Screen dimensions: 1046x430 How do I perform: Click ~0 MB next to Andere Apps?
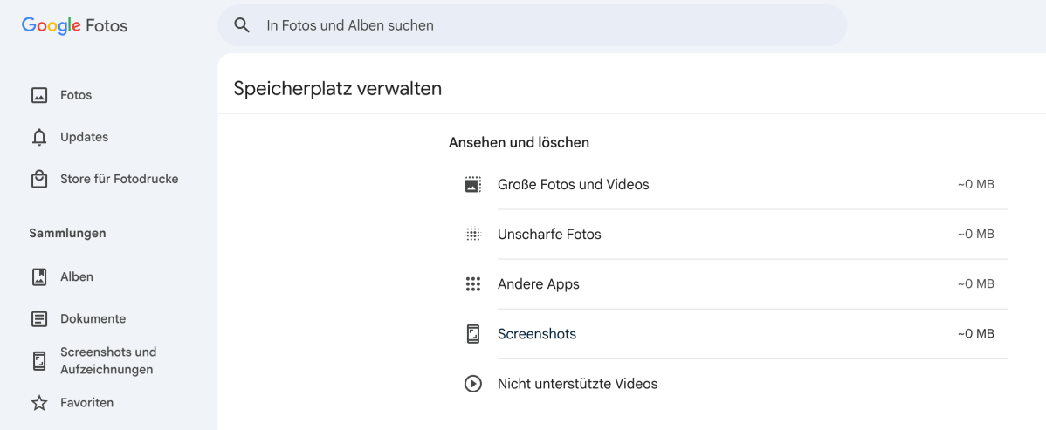[976, 284]
